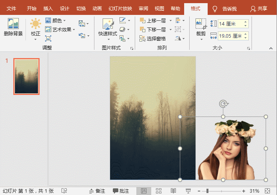Click the rotate handle above the selected picture

coord(223,104)
